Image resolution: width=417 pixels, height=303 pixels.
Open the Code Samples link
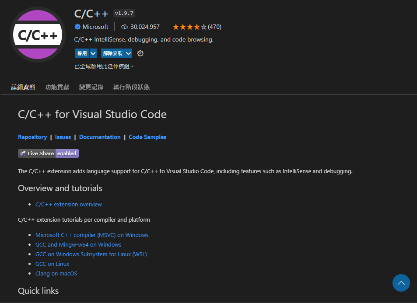(147, 137)
